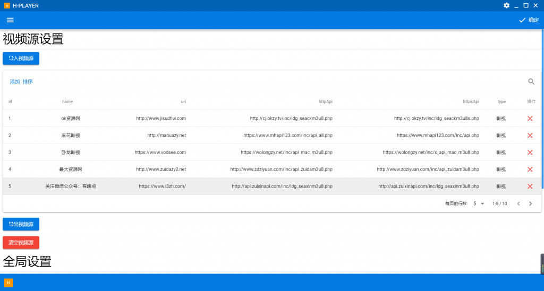Viewport: 544px width, 291px height.
Task: Sort by the httpApi column header
Action: point(326,101)
